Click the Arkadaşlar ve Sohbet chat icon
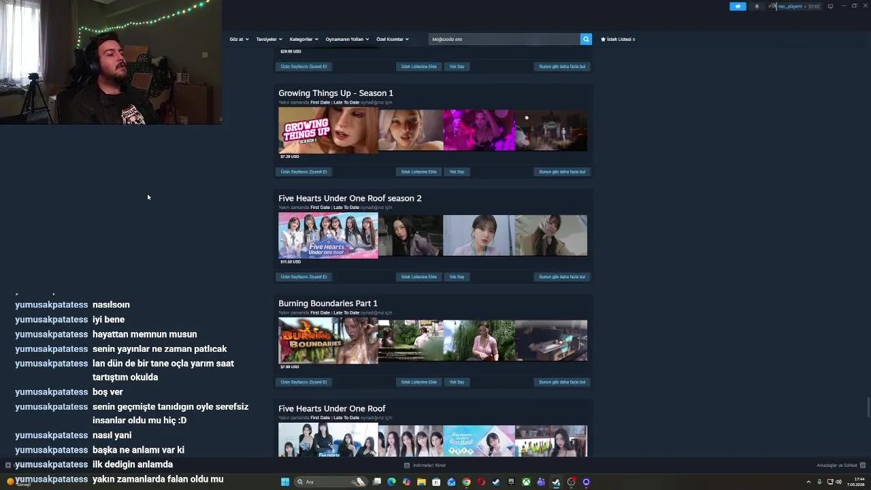This screenshot has height=490, width=871. click(863, 465)
